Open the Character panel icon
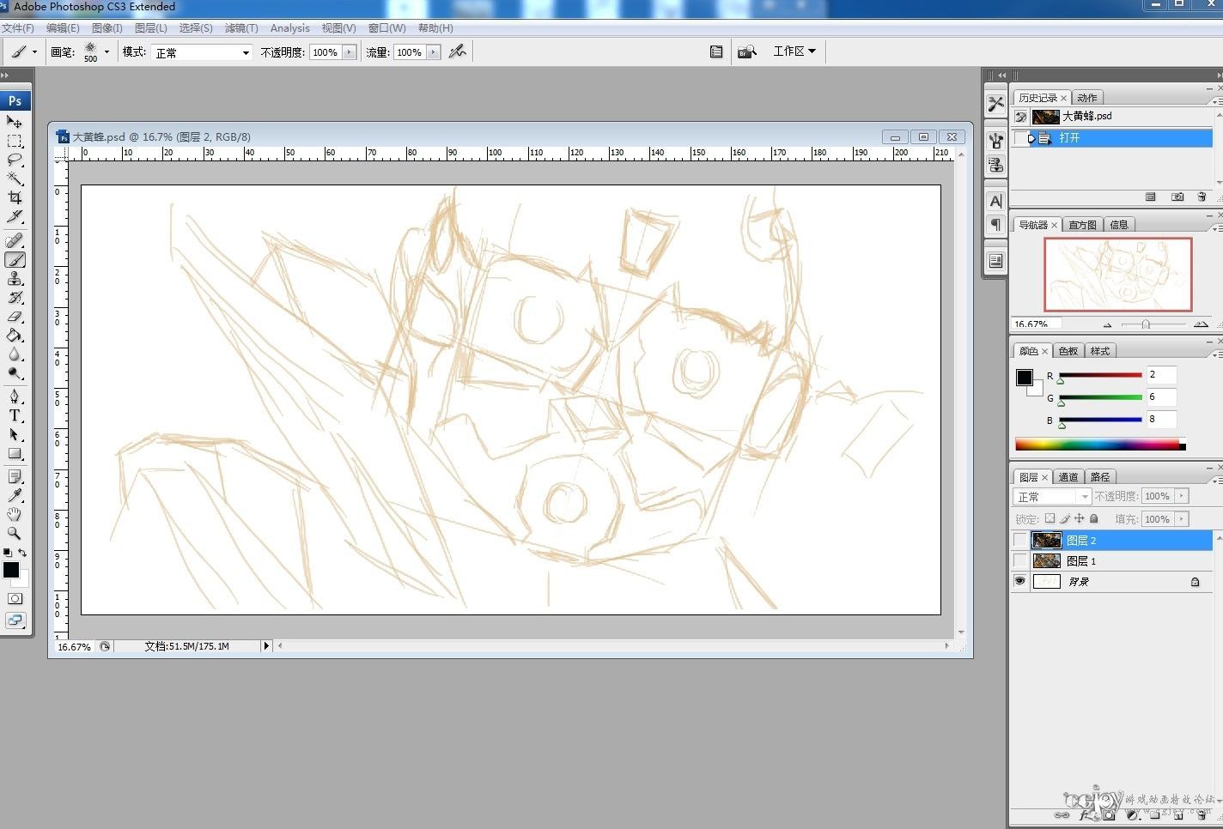The height and width of the screenshot is (829, 1223). 995,202
